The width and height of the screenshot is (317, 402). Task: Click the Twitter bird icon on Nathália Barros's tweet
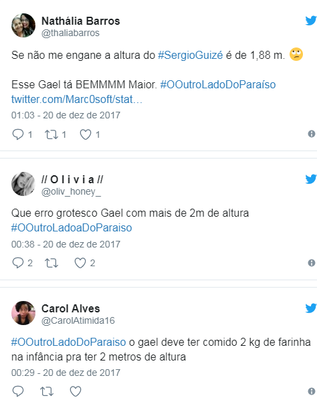tap(311, 21)
